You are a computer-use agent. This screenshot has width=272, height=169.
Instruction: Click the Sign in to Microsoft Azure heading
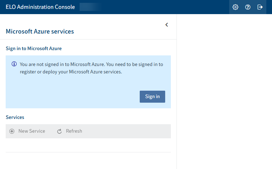coord(34,48)
